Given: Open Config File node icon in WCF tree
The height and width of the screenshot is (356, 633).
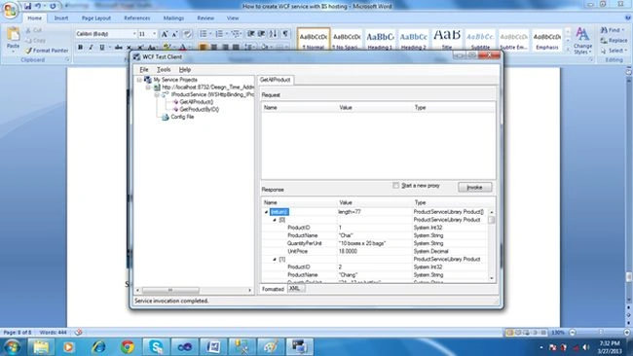Looking at the screenshot, I should 165,117.
